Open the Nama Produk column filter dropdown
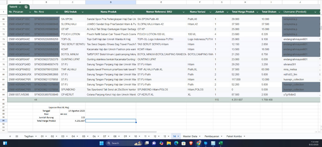322x147 pixels. point(133,12)
